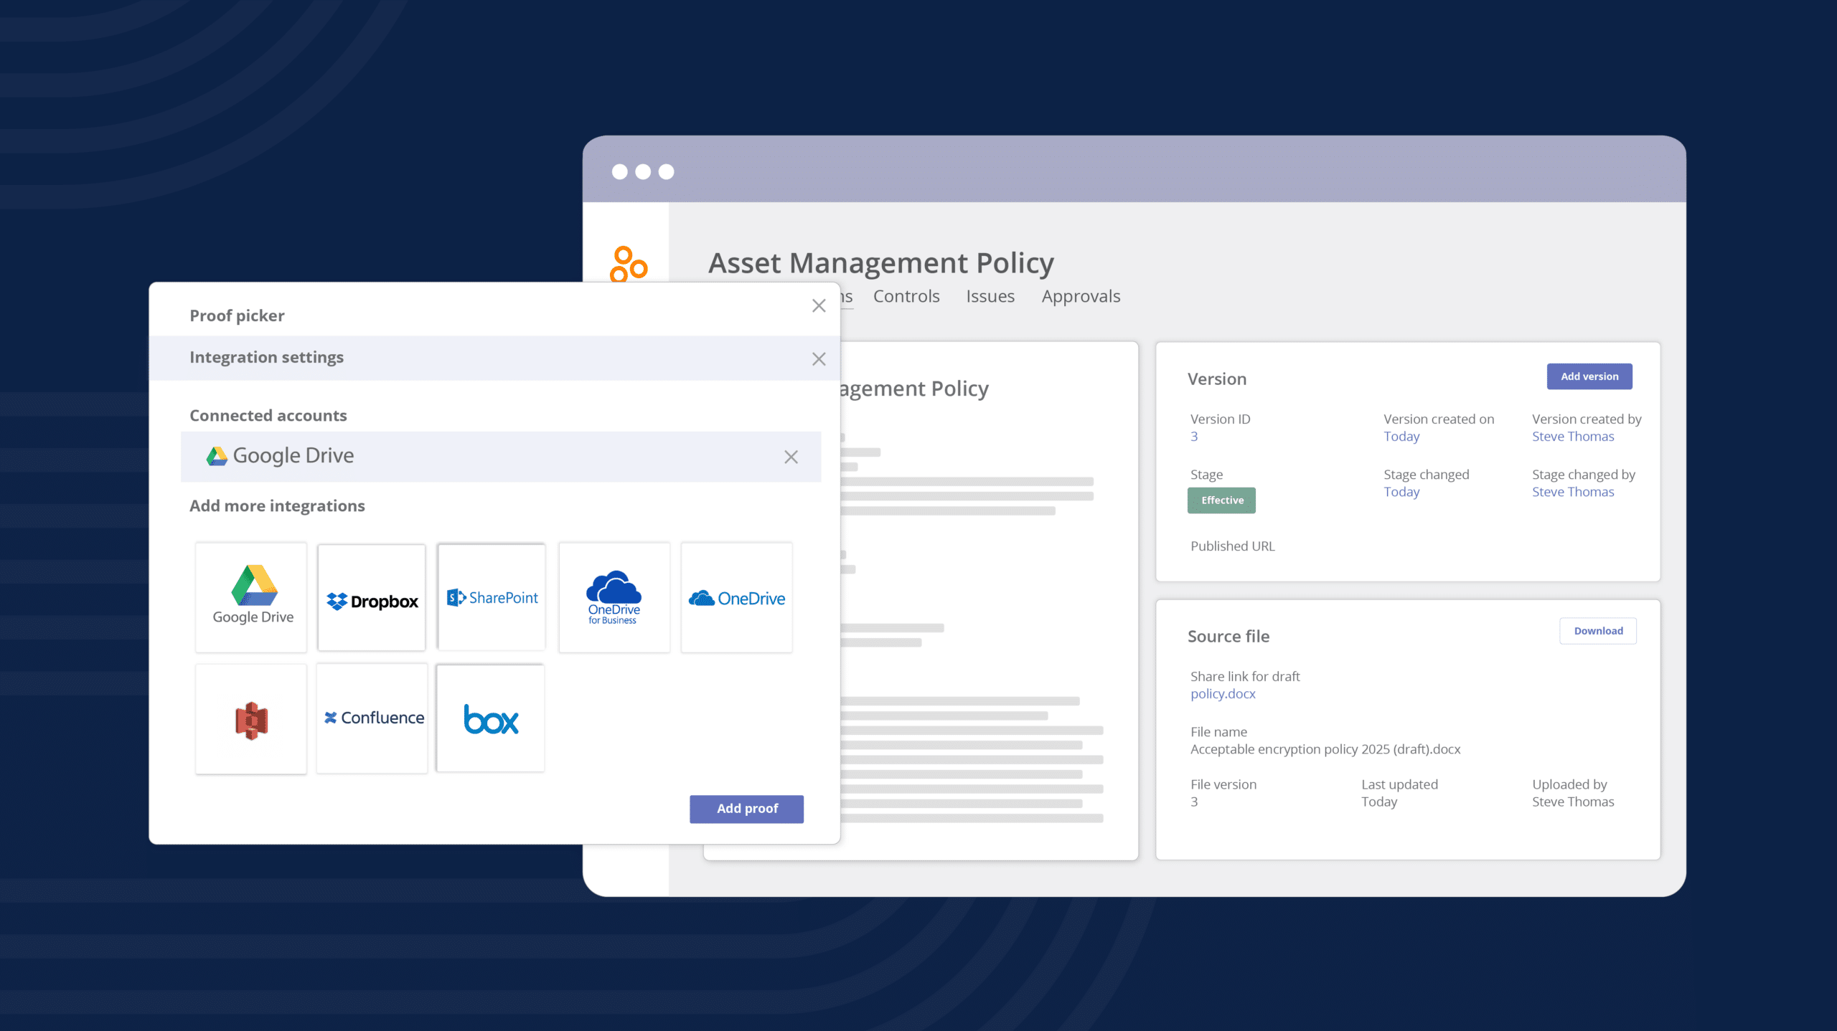The image size is (1837, 1031).
Task: Select OneDrive for Business tile
Action: pyautogui.click(x=614, y=597)
